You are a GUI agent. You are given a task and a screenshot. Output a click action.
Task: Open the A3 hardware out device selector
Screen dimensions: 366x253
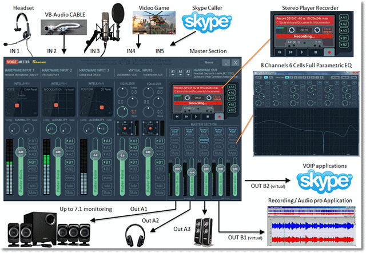pyautogui.click(x=188, y=73)
